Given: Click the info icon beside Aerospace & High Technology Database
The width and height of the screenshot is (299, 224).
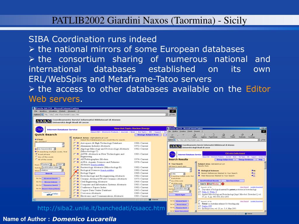Looking at the screenshot, I should [78, 143].
